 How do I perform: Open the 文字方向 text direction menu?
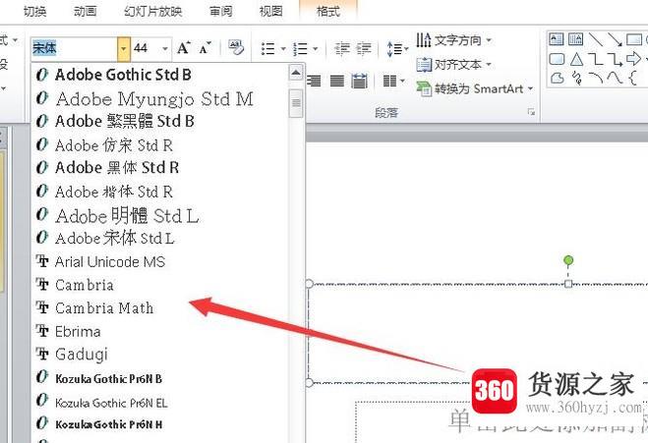453,40
